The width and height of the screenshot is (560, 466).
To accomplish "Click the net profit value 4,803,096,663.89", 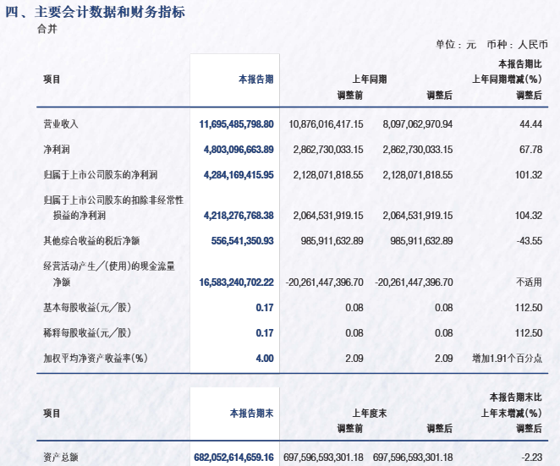I will (x=239, y=149).
